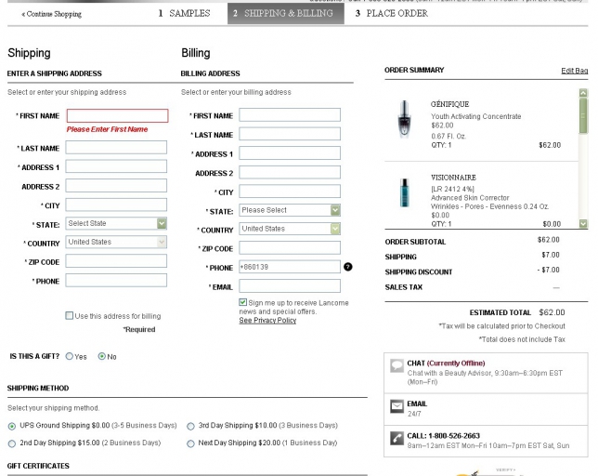
Task: Click Edit Bag link
Action: point(575,71)
